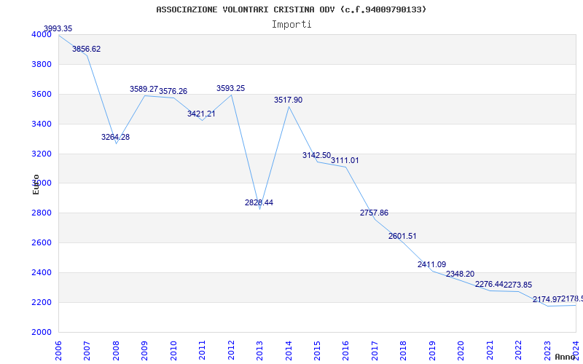The width and height of the screenshot is (583, 364).
Task: Click the Importi subtitle
Action: 291,25
